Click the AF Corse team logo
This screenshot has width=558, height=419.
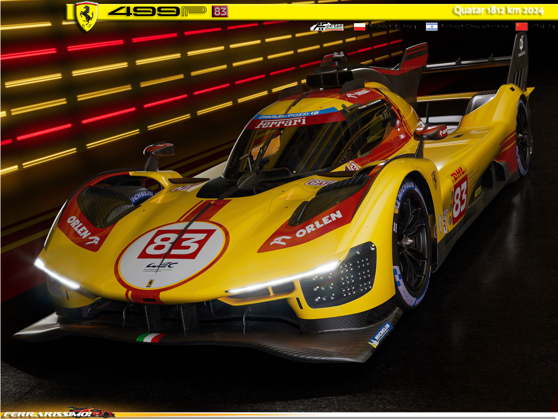point(327,27)
